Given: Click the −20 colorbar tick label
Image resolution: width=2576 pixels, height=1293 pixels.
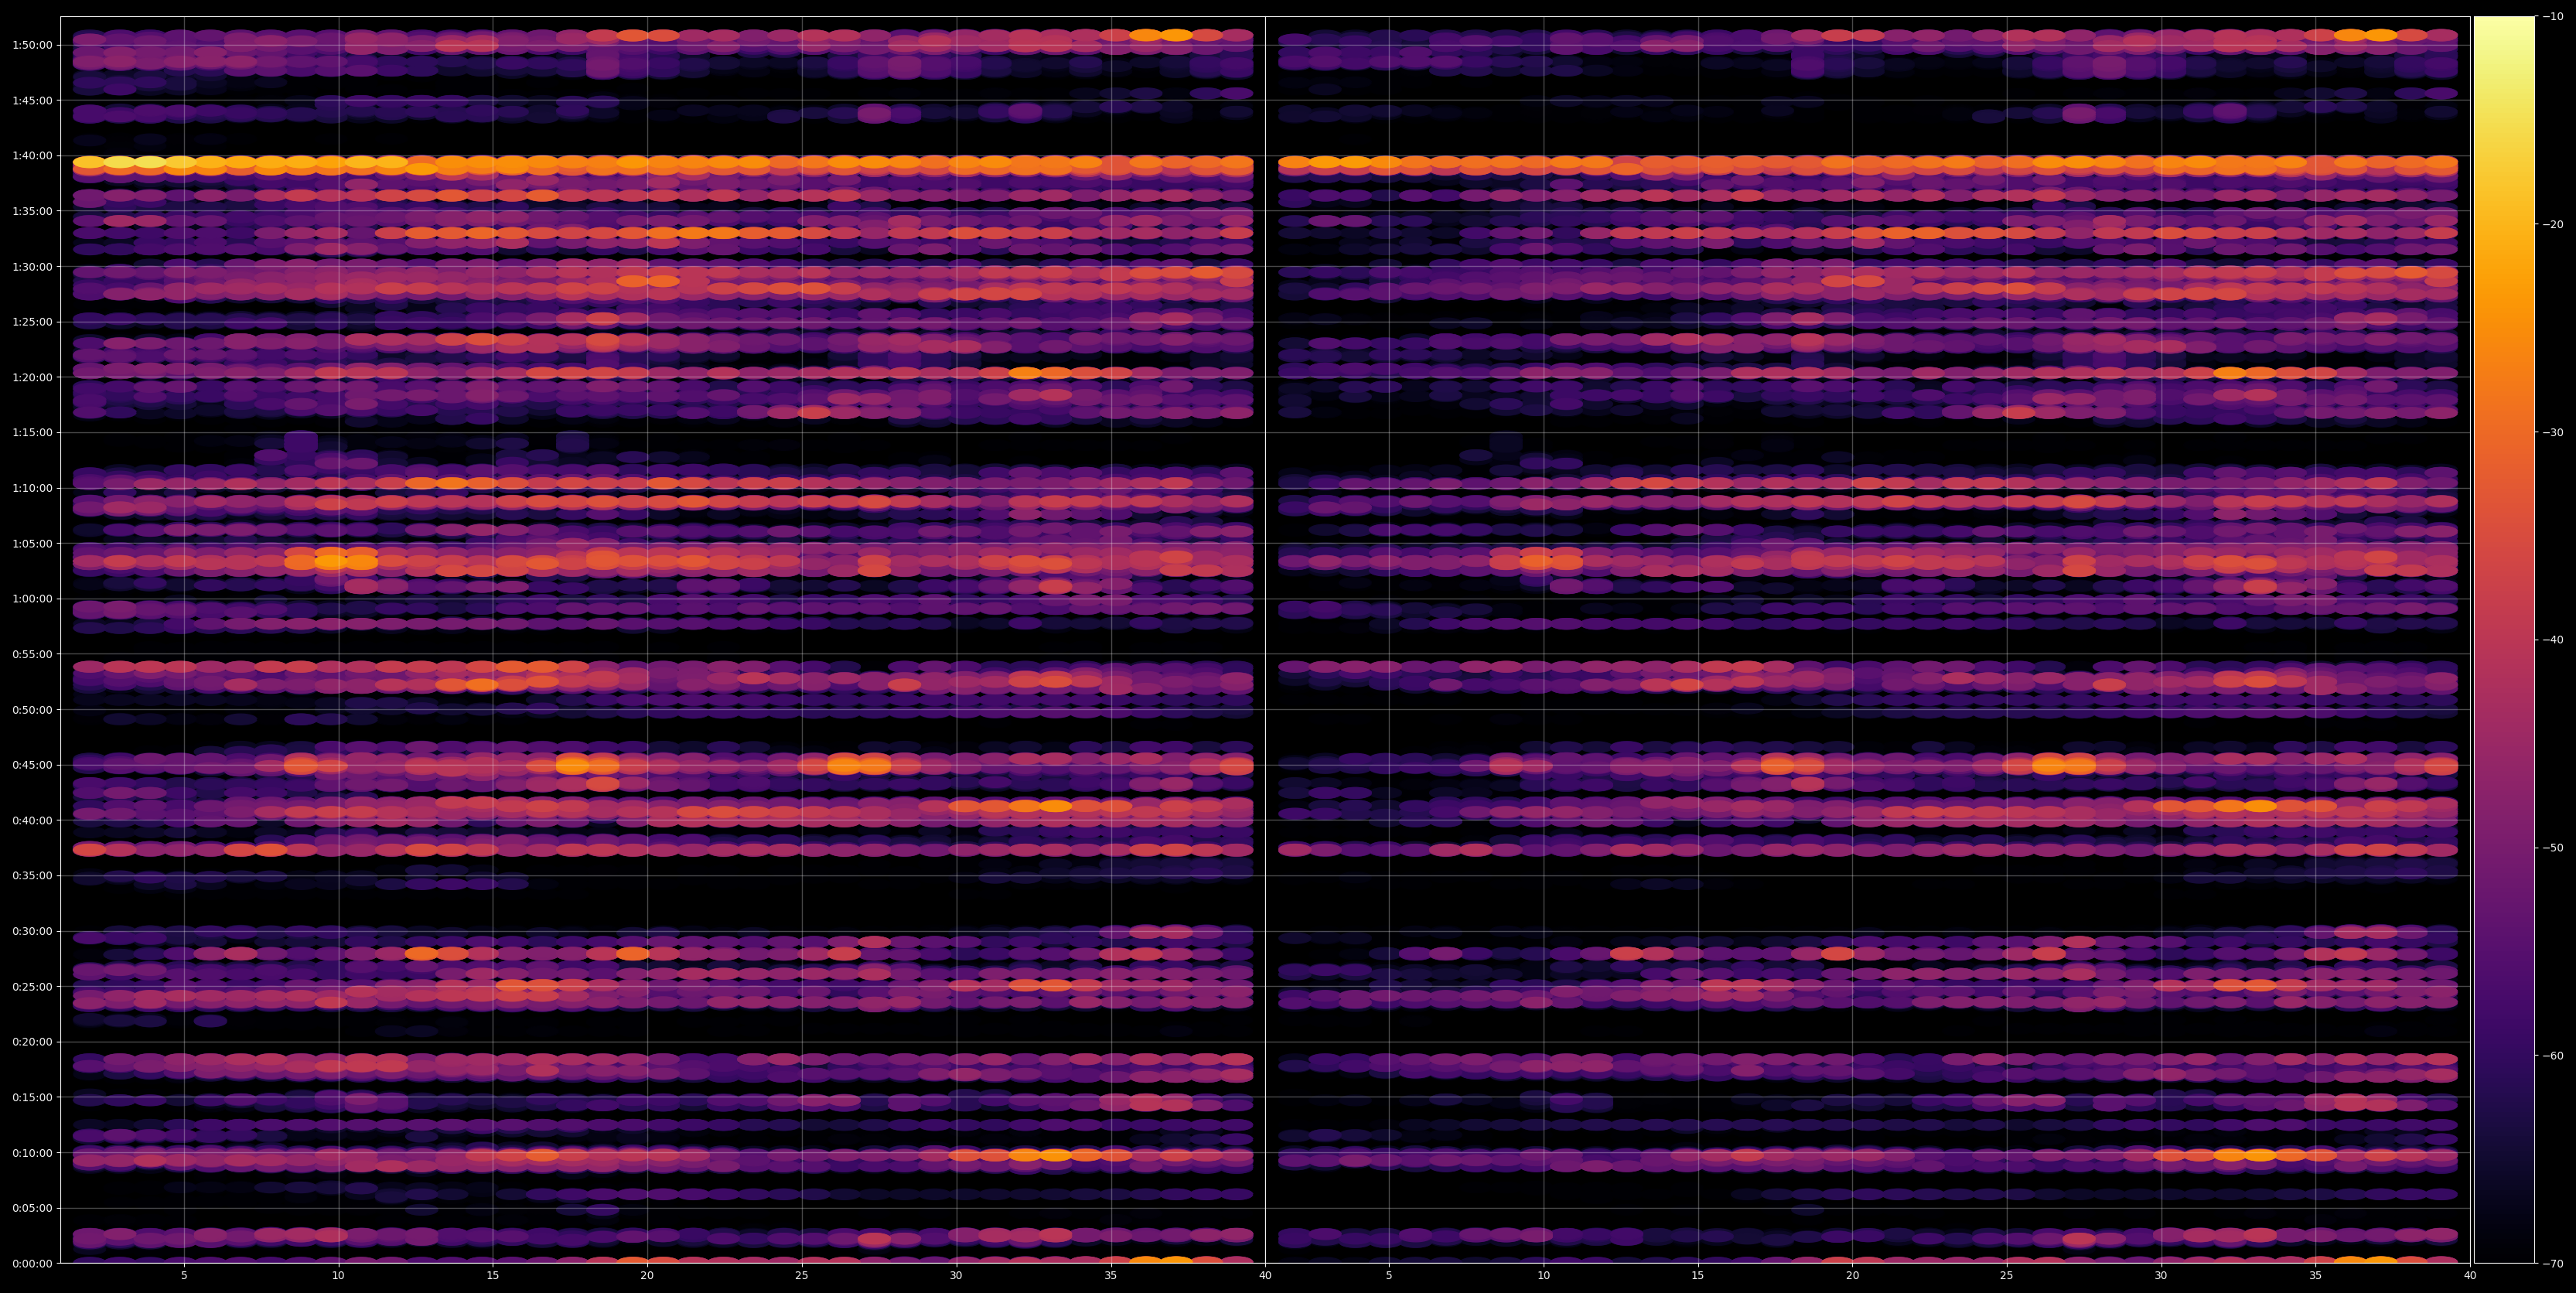Looking at the screenshot, I should click(x=2553, y=224).
